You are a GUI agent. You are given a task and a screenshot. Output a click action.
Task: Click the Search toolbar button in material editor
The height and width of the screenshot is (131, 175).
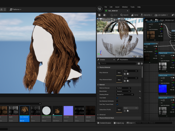(x=124, y=15)
